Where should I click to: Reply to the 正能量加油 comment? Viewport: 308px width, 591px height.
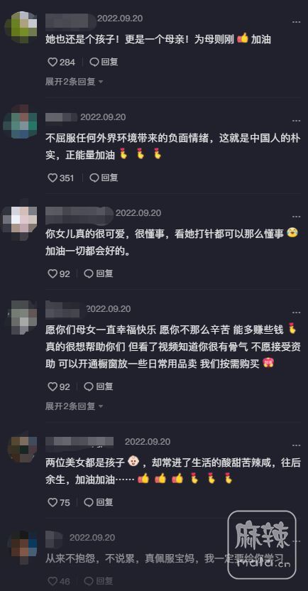104,178
